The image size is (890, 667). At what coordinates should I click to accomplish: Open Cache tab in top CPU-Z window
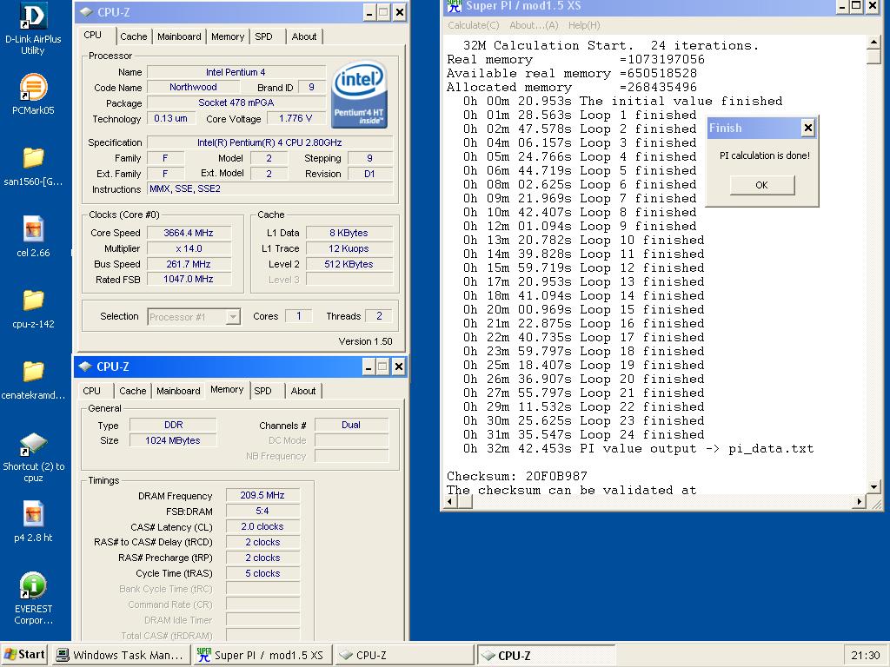point(133,36)
